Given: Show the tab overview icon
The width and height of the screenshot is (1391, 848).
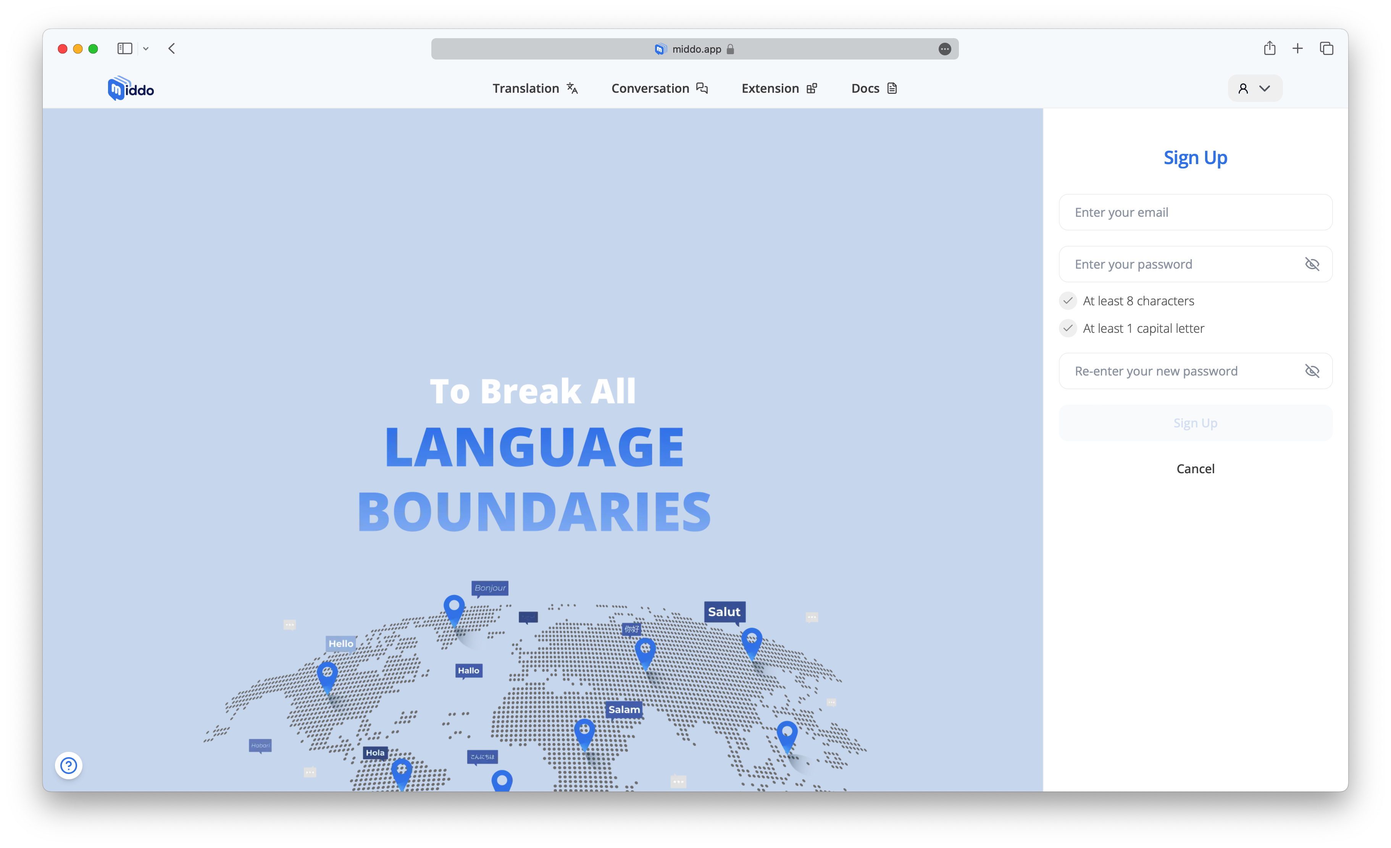Looking at the screenshot, I should coord(1326,48).
